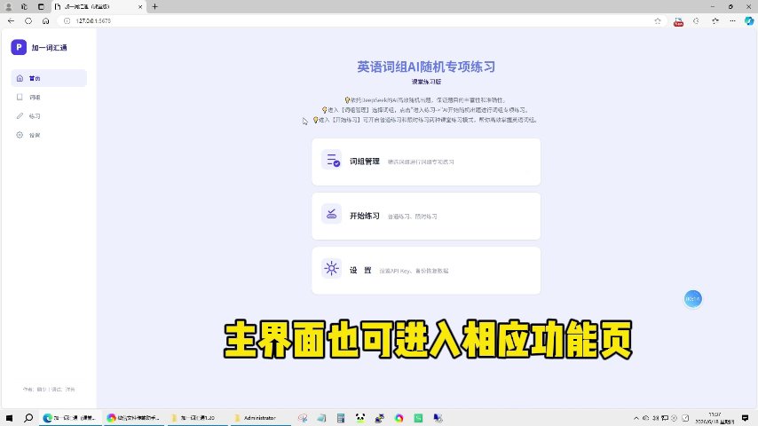Click the site info icon in address bar
The image size is (758, 426).
[67, 20]
